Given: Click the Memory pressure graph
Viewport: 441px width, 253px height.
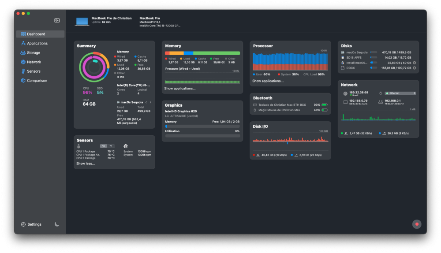Looking at the screenshot, I should (202, 78).
